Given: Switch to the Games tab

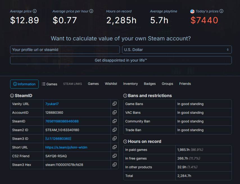Looking at the screenshot, I should (49, 84).
